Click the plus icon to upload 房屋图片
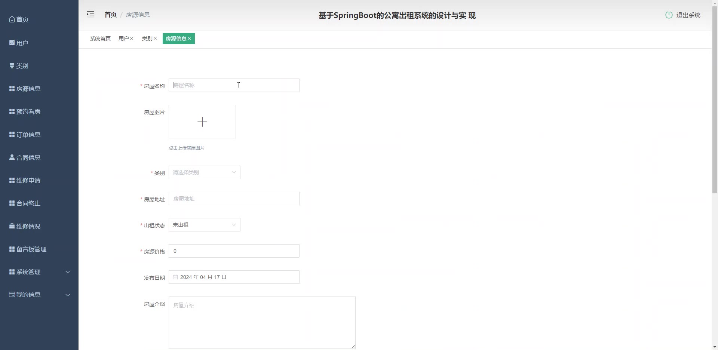Viewport: 718px width, 350px height. pyautogui.click(x=202, y=122)
